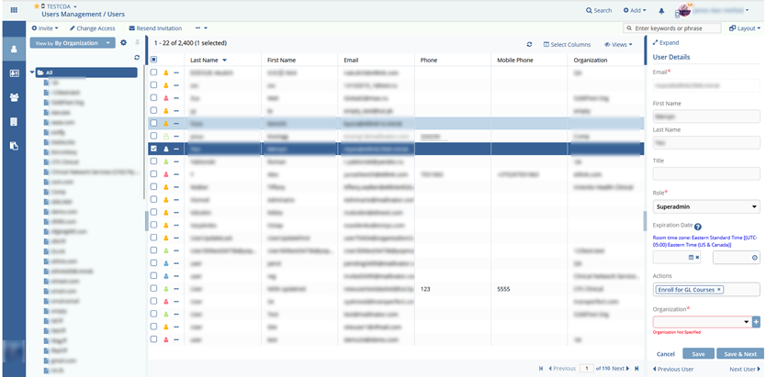
Task: Toggle the select-all checkbox in table header
Action: tap(153, 60)
